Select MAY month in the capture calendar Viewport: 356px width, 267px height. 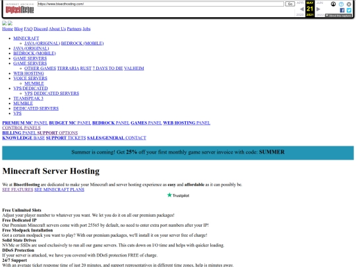tap(310, 3)
